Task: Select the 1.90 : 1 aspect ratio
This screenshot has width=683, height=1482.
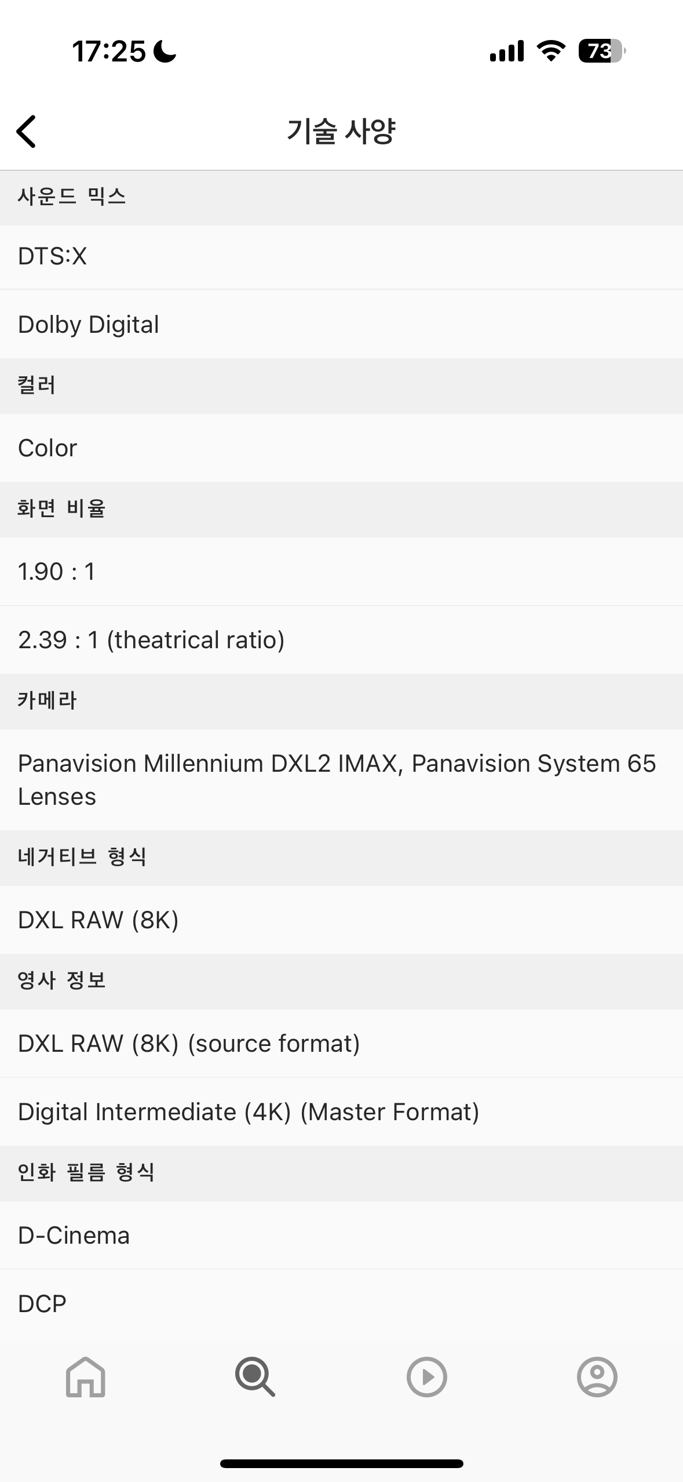Action: (341, 572)
